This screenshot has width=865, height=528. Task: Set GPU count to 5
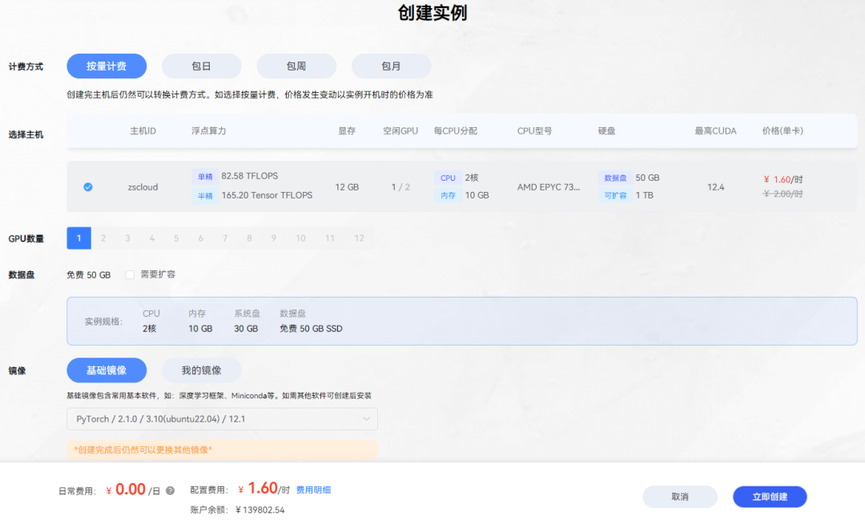click(176, 238)
